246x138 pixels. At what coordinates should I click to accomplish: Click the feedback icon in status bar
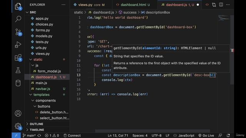pyautogui.click(x=220, y=135)
